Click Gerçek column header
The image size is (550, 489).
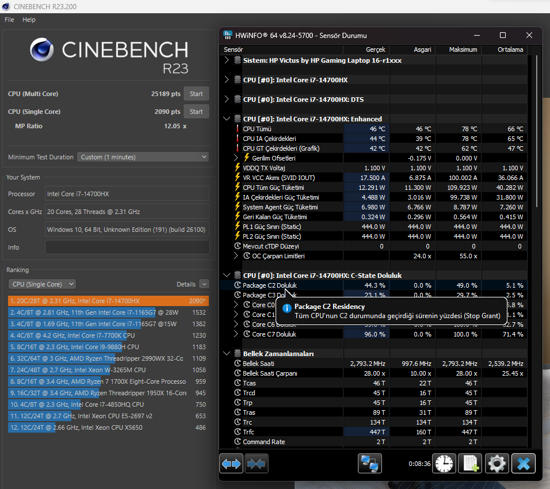pos(366,49)
